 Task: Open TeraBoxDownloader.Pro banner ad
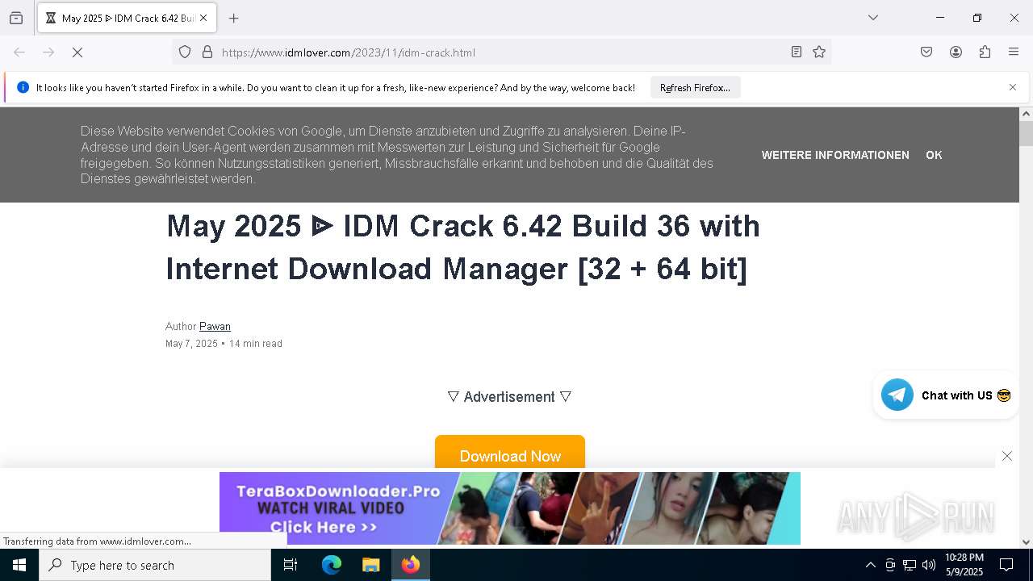click(x=510, y=508)
